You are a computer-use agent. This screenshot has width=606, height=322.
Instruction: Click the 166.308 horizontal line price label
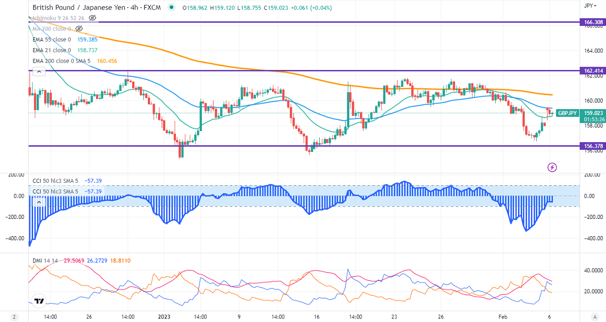[593, 22]
